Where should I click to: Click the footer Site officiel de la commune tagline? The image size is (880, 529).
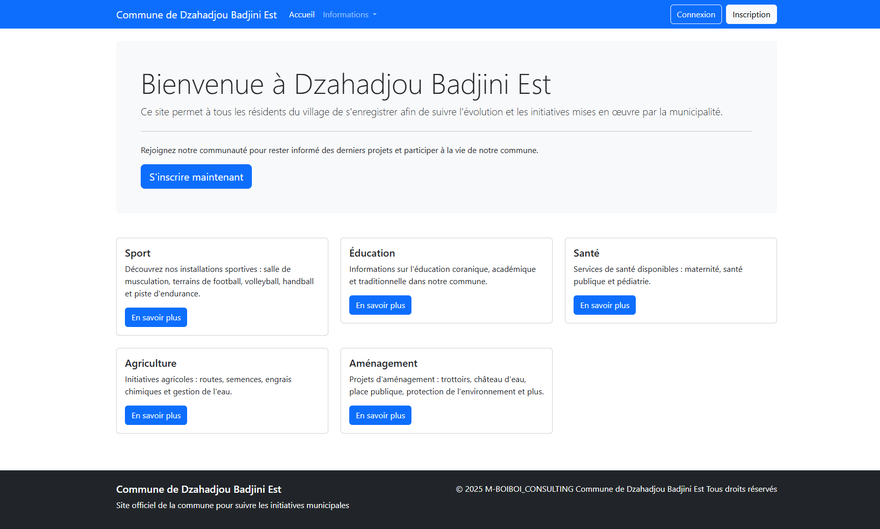[x=232, y=506]
